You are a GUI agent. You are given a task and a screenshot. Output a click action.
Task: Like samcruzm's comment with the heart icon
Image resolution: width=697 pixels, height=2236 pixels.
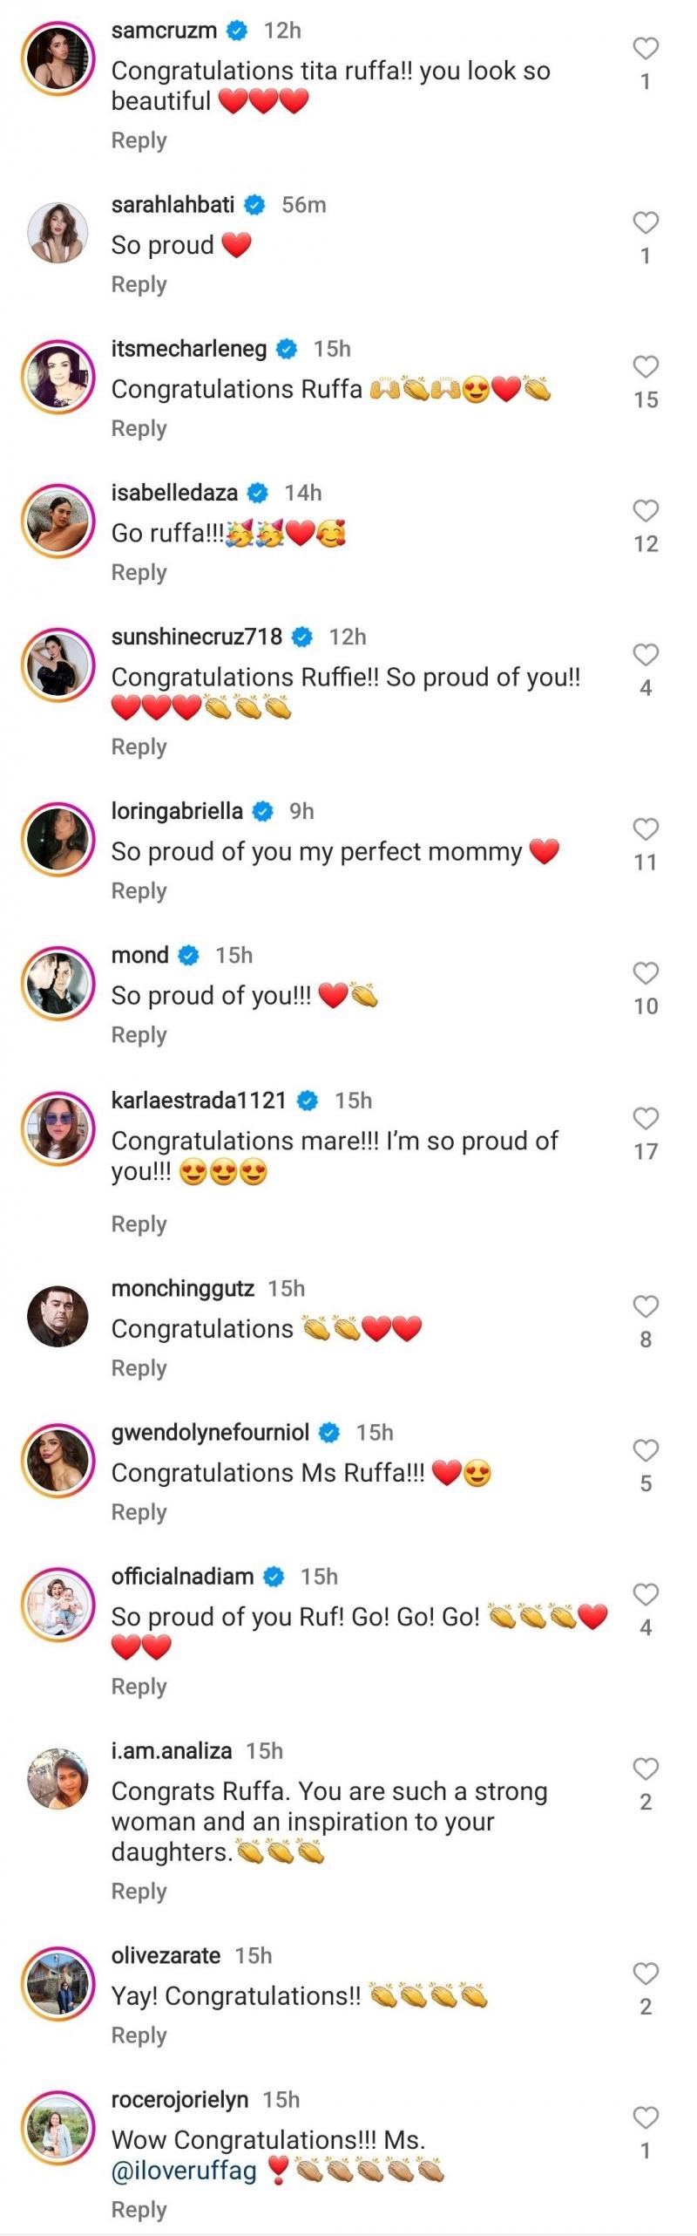coord(645,49)
